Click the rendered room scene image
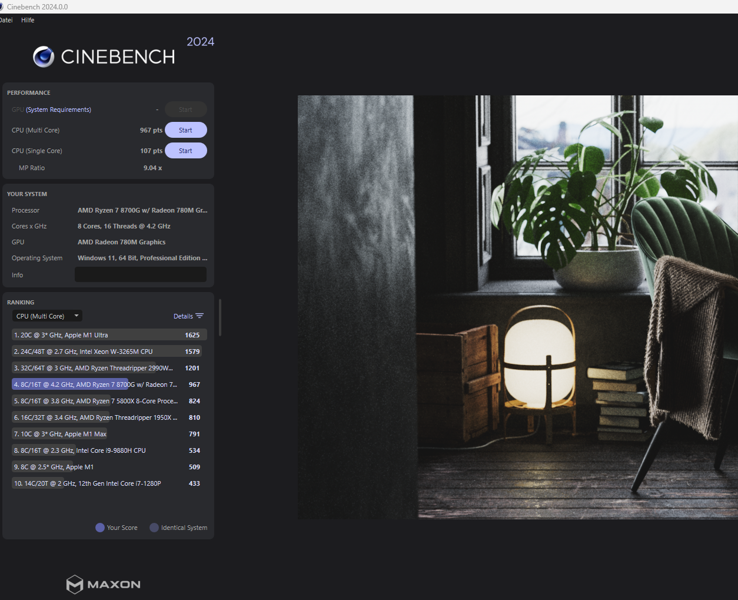 518,307
